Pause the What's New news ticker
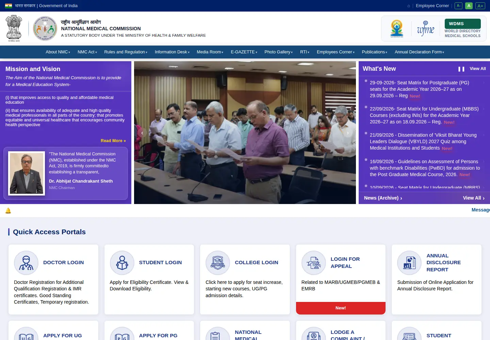 (461, 69)
